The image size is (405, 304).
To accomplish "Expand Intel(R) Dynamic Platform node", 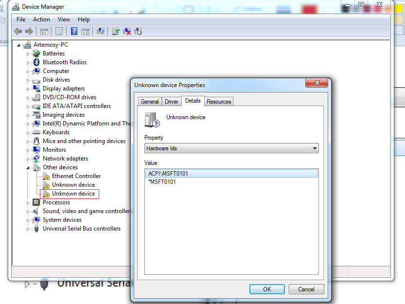I will (28, 124).
